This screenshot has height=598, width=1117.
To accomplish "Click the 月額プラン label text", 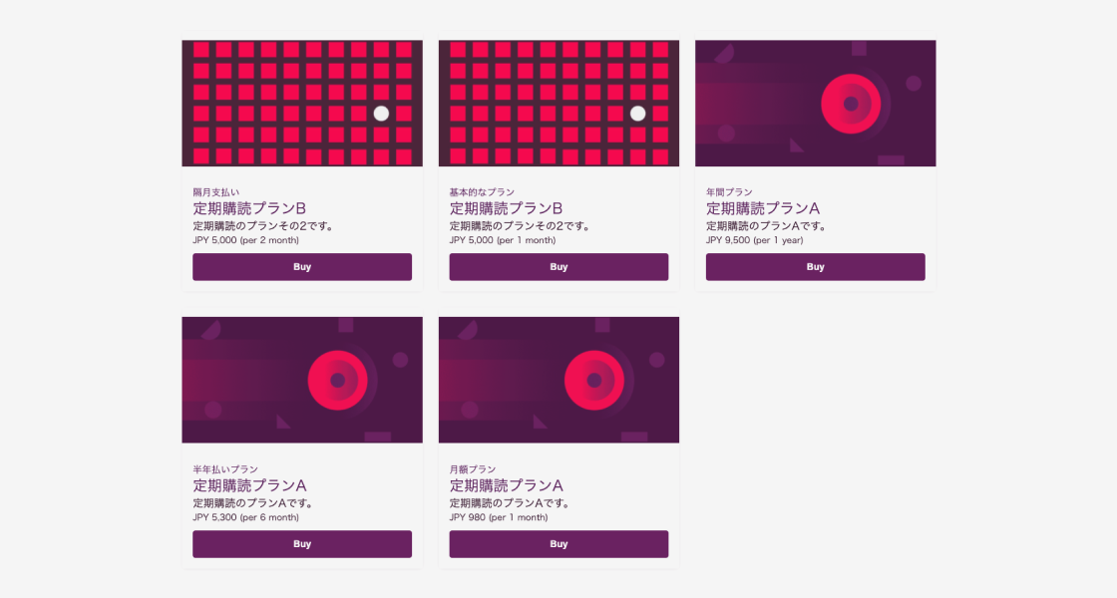I will [473, 469].
